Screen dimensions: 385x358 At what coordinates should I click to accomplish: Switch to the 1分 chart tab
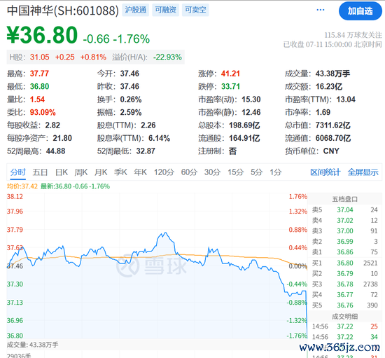pos(276,172)
